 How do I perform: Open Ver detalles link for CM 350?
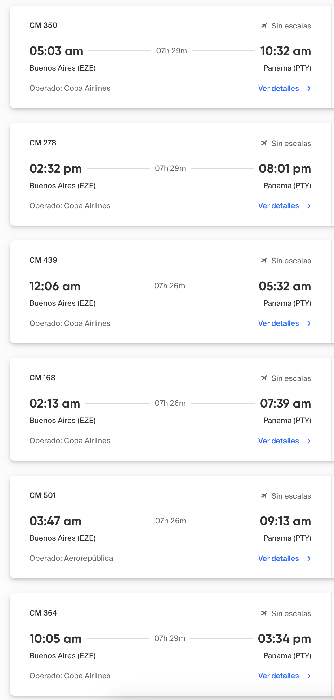[278, 89]
